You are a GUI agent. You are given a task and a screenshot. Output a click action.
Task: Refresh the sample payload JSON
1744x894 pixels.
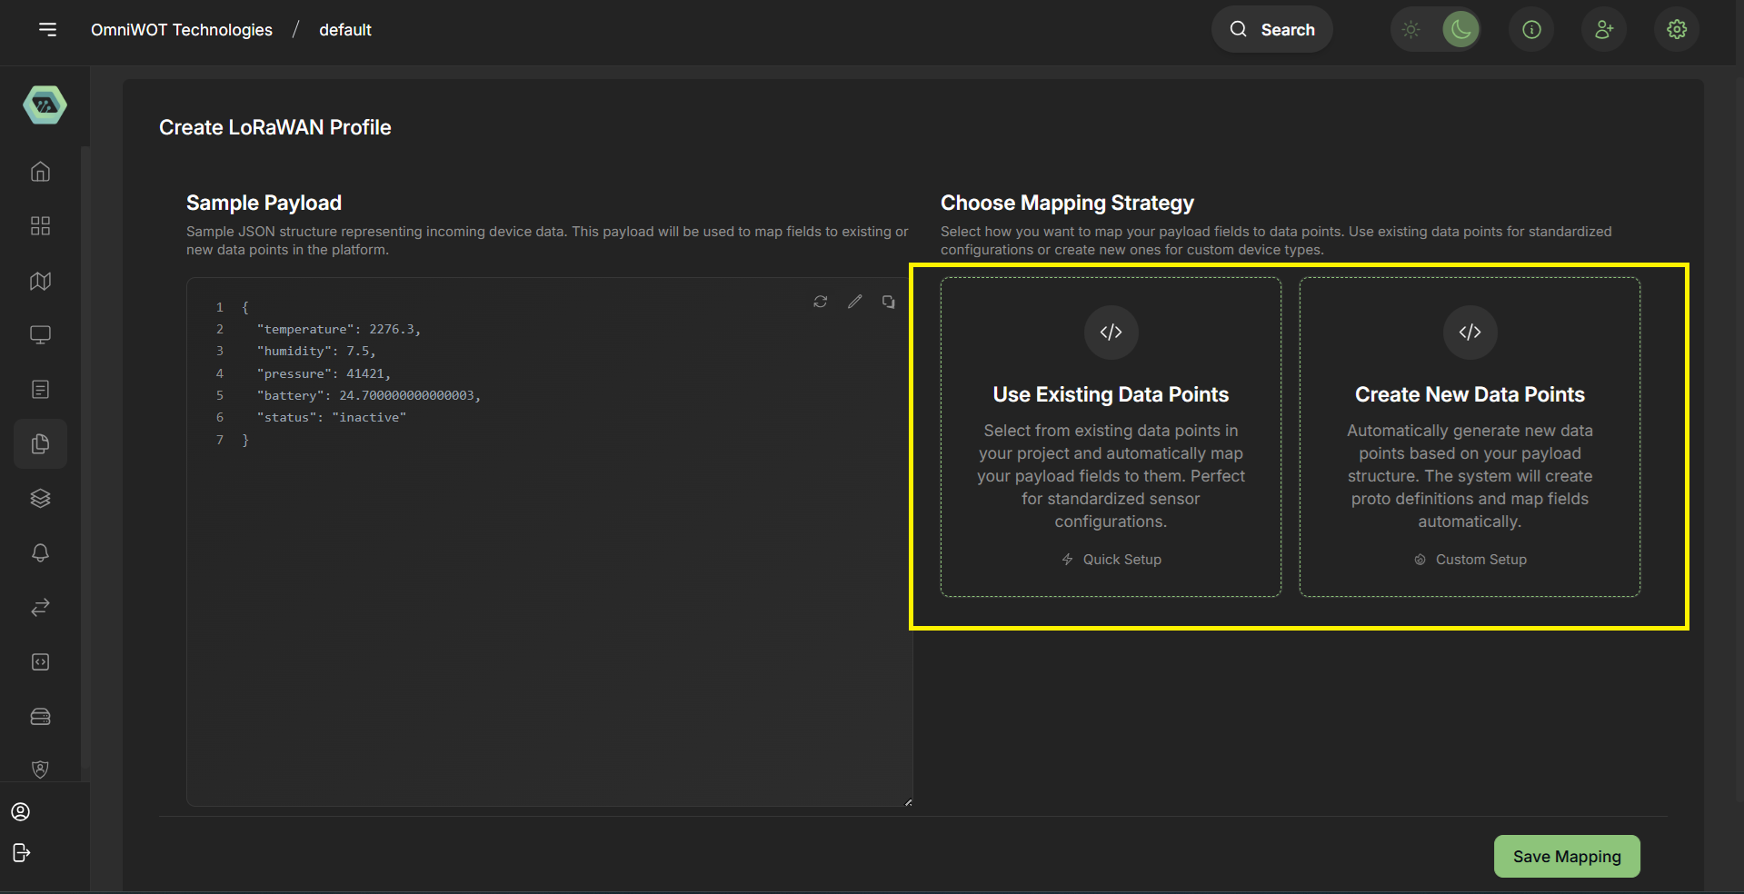click(820, 302)
